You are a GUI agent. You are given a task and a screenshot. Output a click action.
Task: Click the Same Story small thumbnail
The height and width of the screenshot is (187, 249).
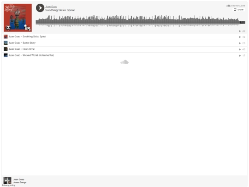(6, 43)
